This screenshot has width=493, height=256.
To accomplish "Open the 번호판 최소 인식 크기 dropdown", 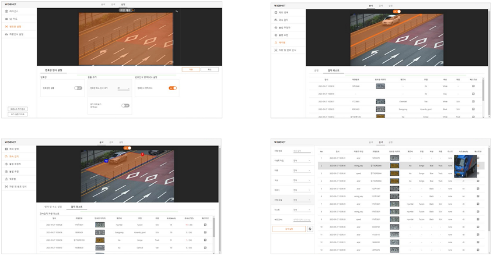I will point(123,88).
